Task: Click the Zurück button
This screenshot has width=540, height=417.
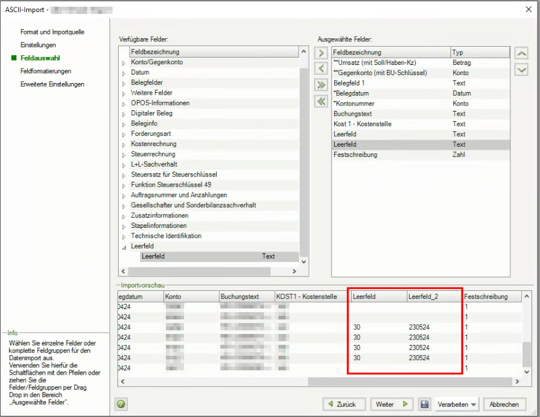Action: coord(343,404)
